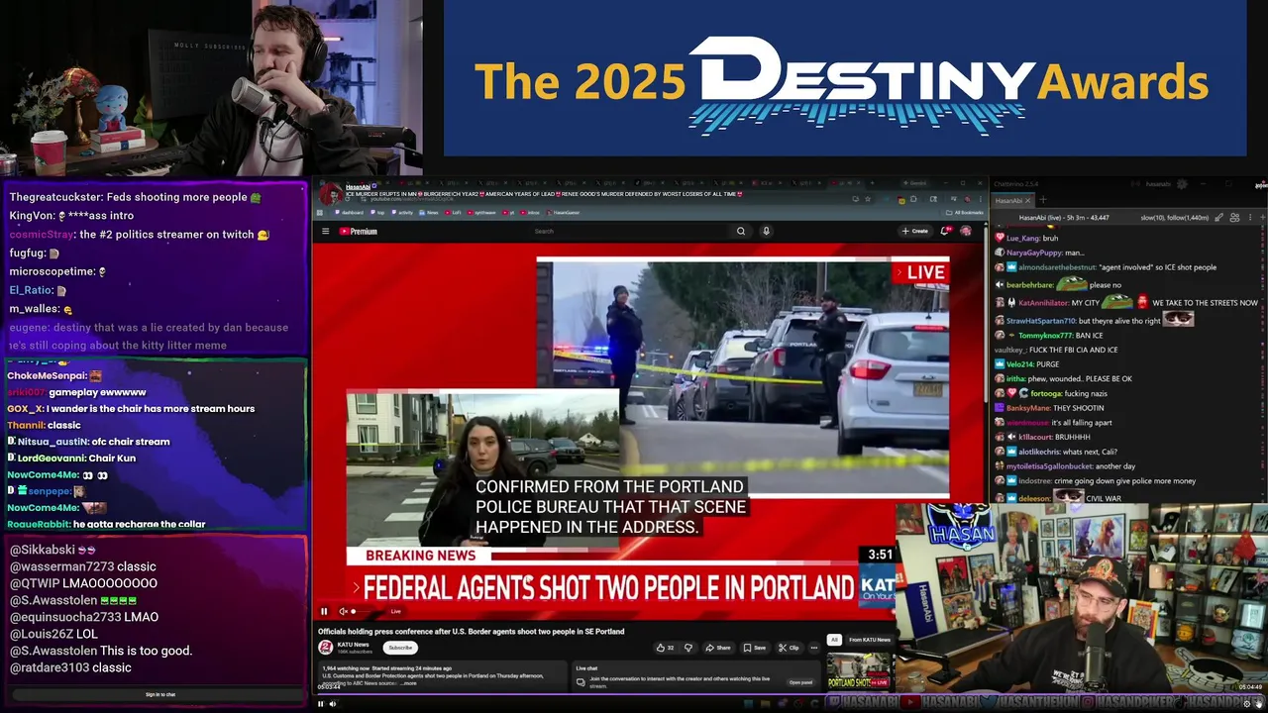
Task: Open the Create button on YouTube
Action: tap(914, 231)
